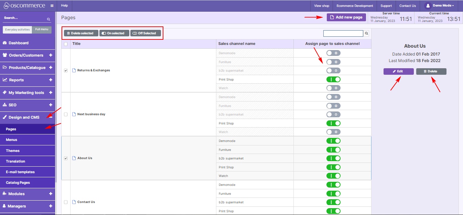Viewport: 463px width, 215px height.
Task: Expand SEO section plus sign
Action: (x=51, y=105)
